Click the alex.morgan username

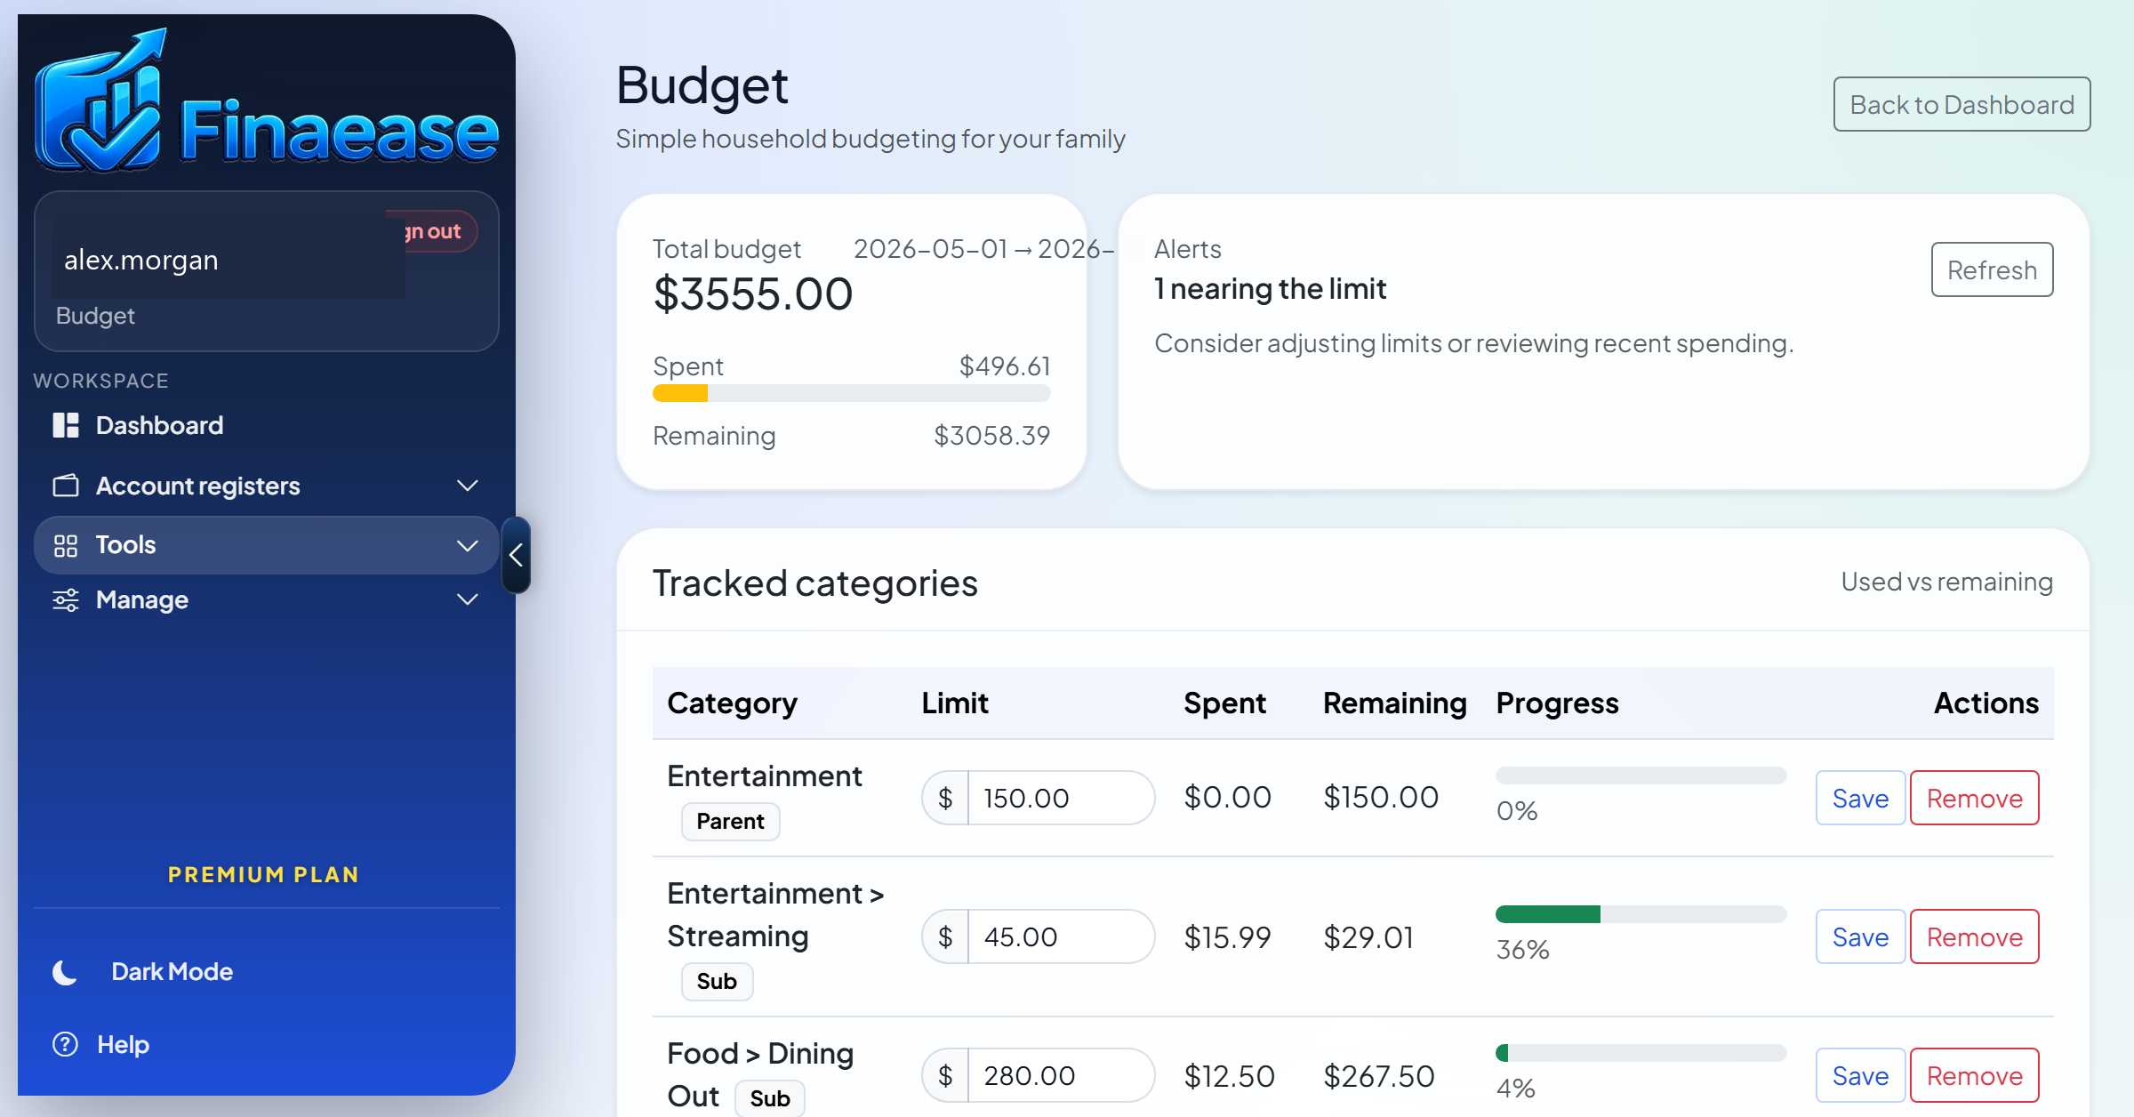coord(140,260)
